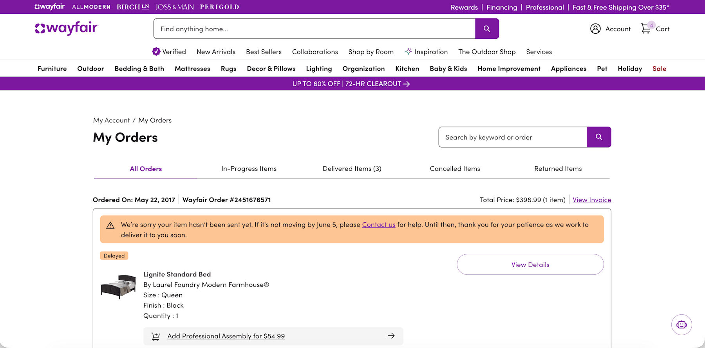705x348 pixels.
Task: Open the Appliances category menu
Action: (x=569, y=69)
